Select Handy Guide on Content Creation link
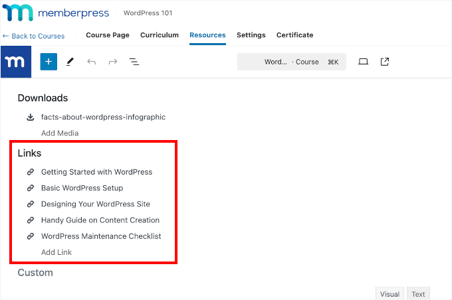452x300 pixels. 100,220
